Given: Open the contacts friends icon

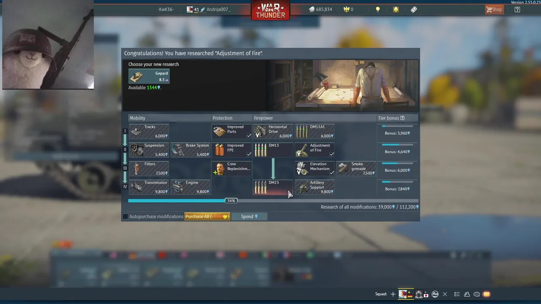Looking at the screenshot, I should click(x=467, y=294).
